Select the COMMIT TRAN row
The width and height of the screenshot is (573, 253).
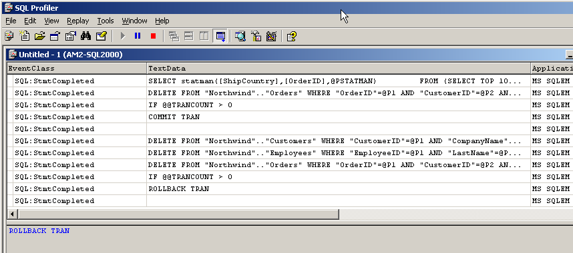point(290,117)
